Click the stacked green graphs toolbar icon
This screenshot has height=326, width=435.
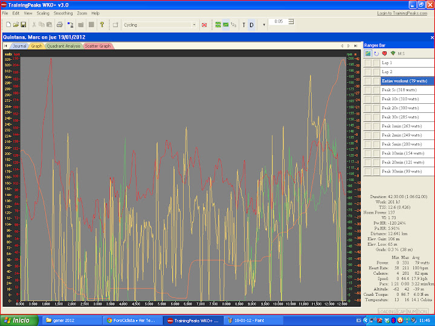[x=218, y=25]
